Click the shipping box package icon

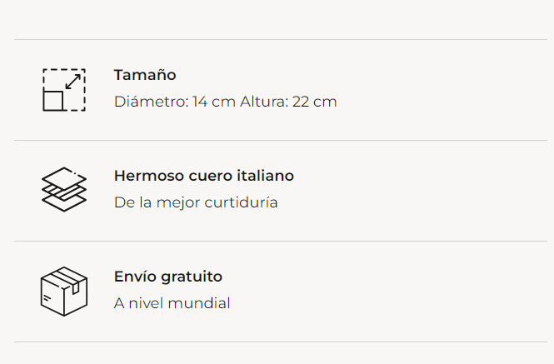(64, 291)
